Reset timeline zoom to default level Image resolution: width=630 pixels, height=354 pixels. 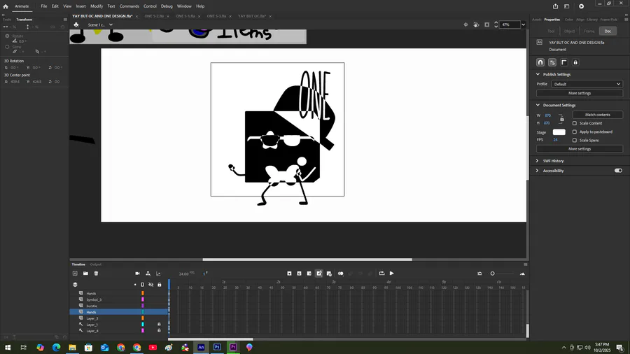click(x=479, y=274)
